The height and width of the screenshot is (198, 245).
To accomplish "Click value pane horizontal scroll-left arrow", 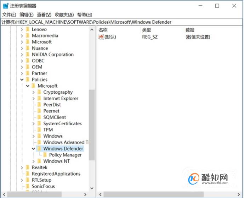I will click(x=100, y=194).
